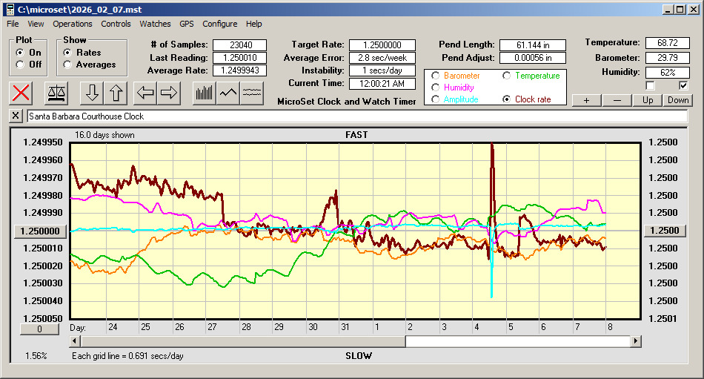Check the unchecked box under Humidity
704x379 pixels.
click(651, 86)
